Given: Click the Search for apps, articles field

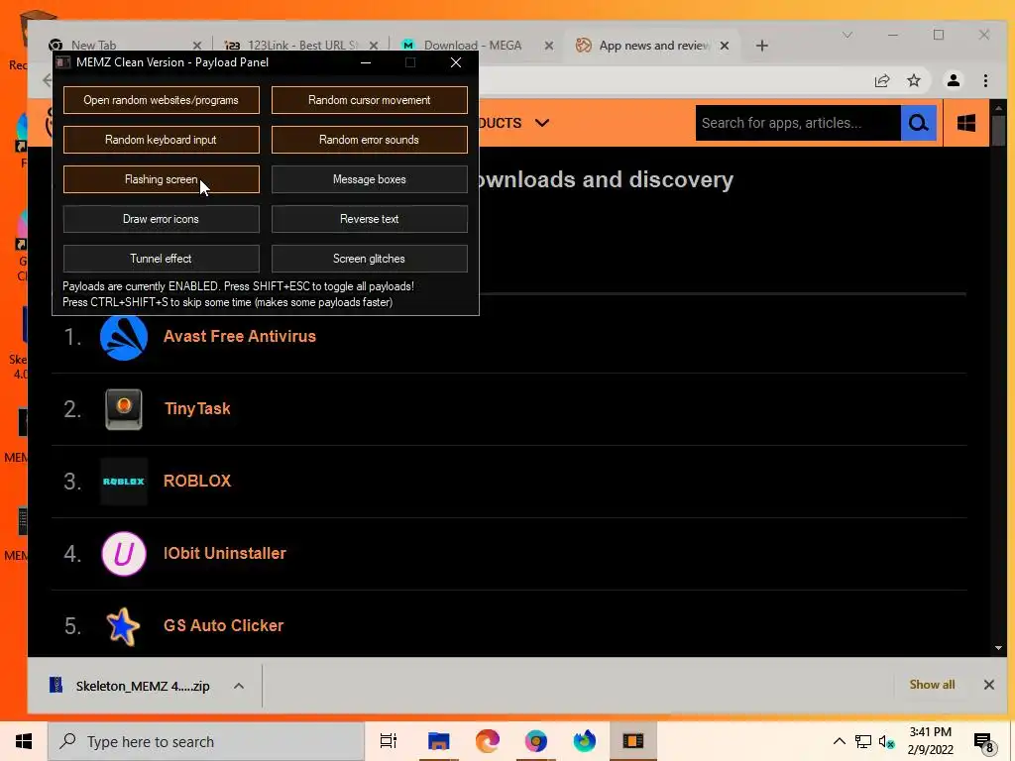Looking at the screenshot, I should [798, 123].
